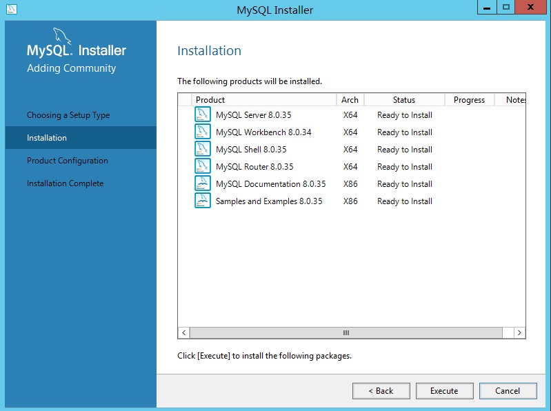
Task: Click Ready to Install status for MySQL Server
Action: 405,115
